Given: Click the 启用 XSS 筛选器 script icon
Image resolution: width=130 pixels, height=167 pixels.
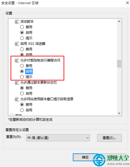Looking at the screenshot, I should click(x=17, y=44).
